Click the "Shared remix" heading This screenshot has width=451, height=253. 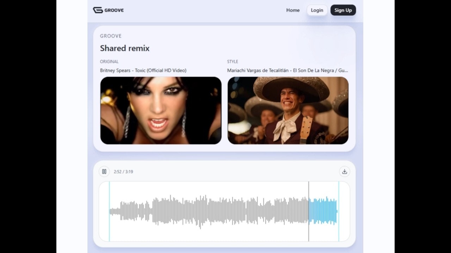click(x=125, y=48)
